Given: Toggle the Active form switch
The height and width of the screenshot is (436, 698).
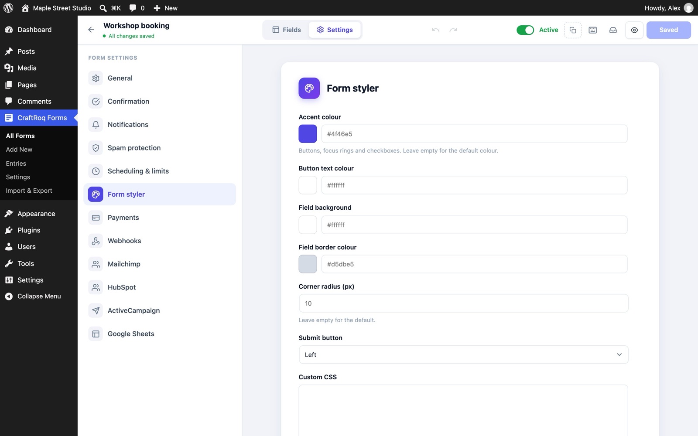Looking at the screenshot, I should pos(525,30).
